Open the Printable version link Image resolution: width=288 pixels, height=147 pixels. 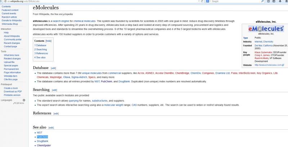point(12,95)
